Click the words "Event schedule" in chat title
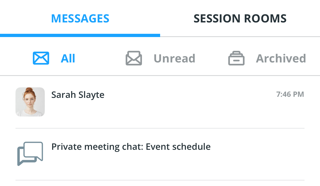The image size is (320, 186). 178,147
